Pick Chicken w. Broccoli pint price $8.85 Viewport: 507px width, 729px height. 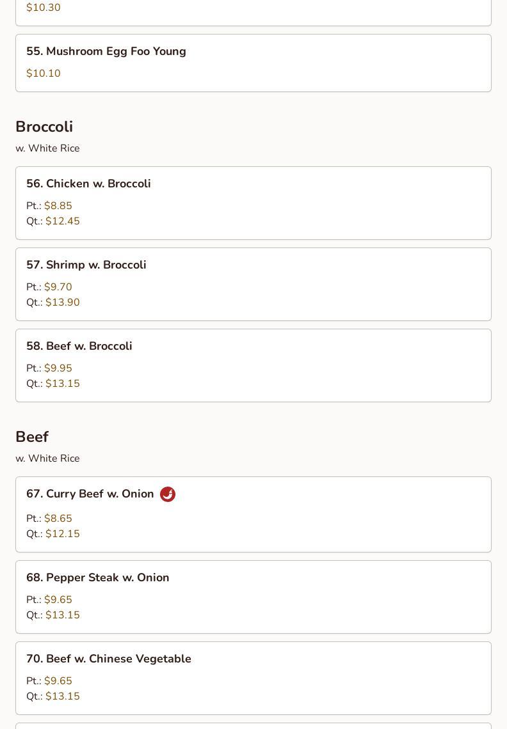pyautogui.click(x=58, y=205)
